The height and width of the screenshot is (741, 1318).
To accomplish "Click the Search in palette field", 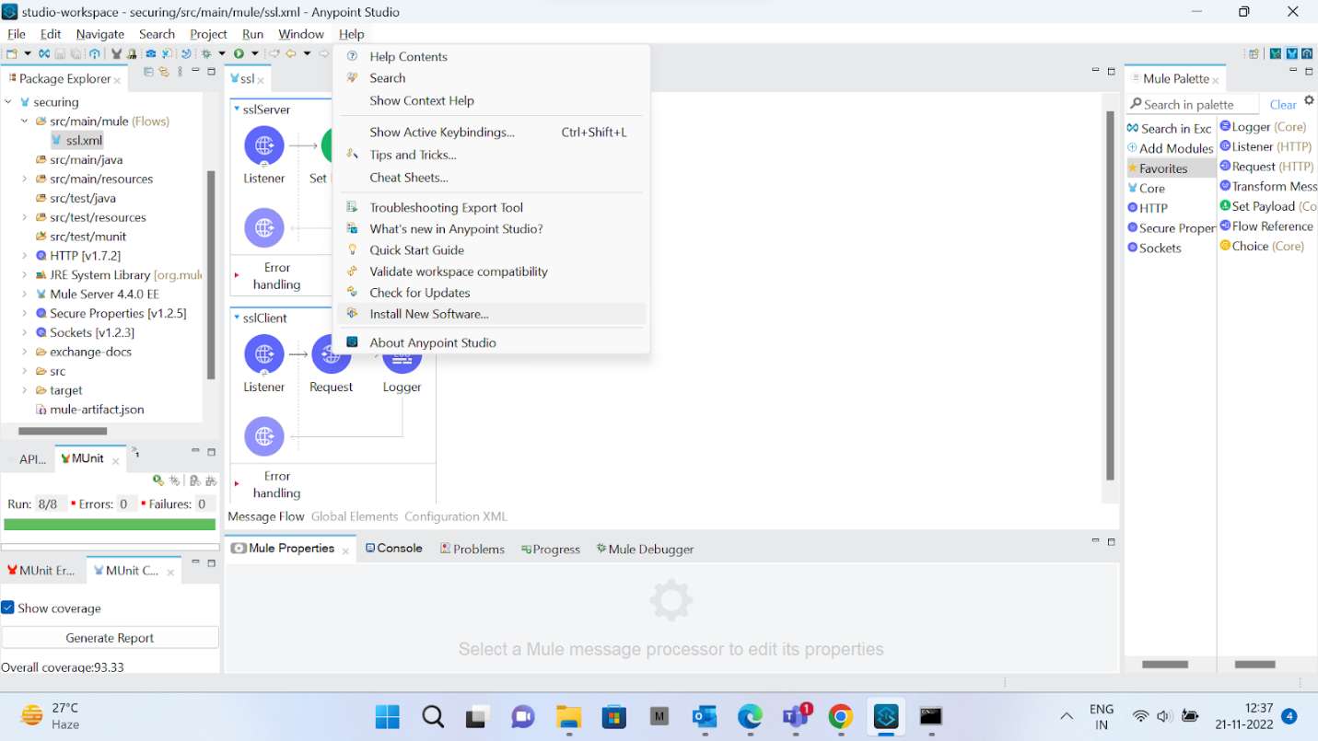I will [1193, 104].
